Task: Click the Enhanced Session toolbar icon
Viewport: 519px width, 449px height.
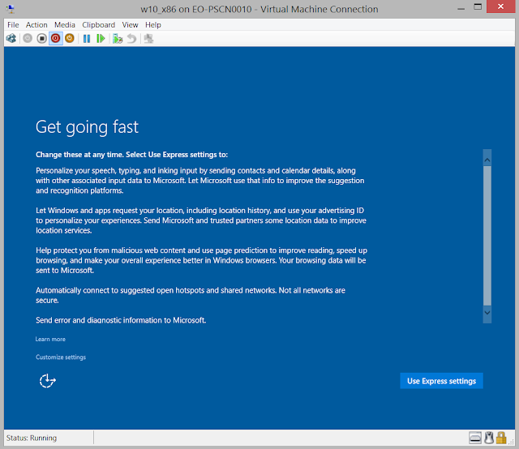Action: pyautogui.click(x=148, y=39)
